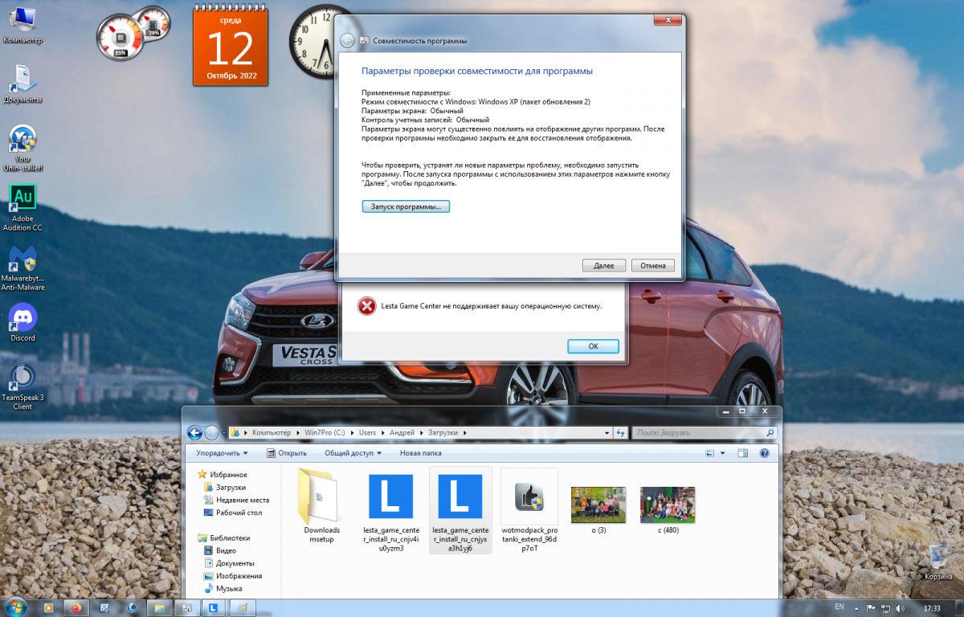Open Explorer help question mark icon
This screenshot has height=617, width=964.
pos(764,453)
